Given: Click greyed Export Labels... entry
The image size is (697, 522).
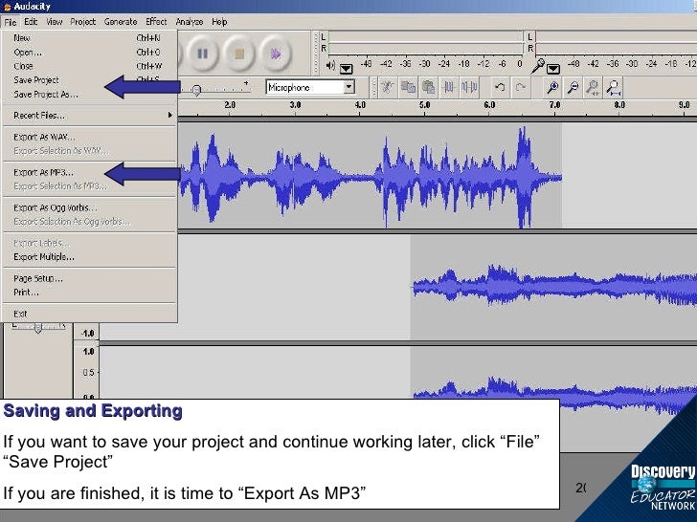Looking at the screenshot, I should point(89,243).
